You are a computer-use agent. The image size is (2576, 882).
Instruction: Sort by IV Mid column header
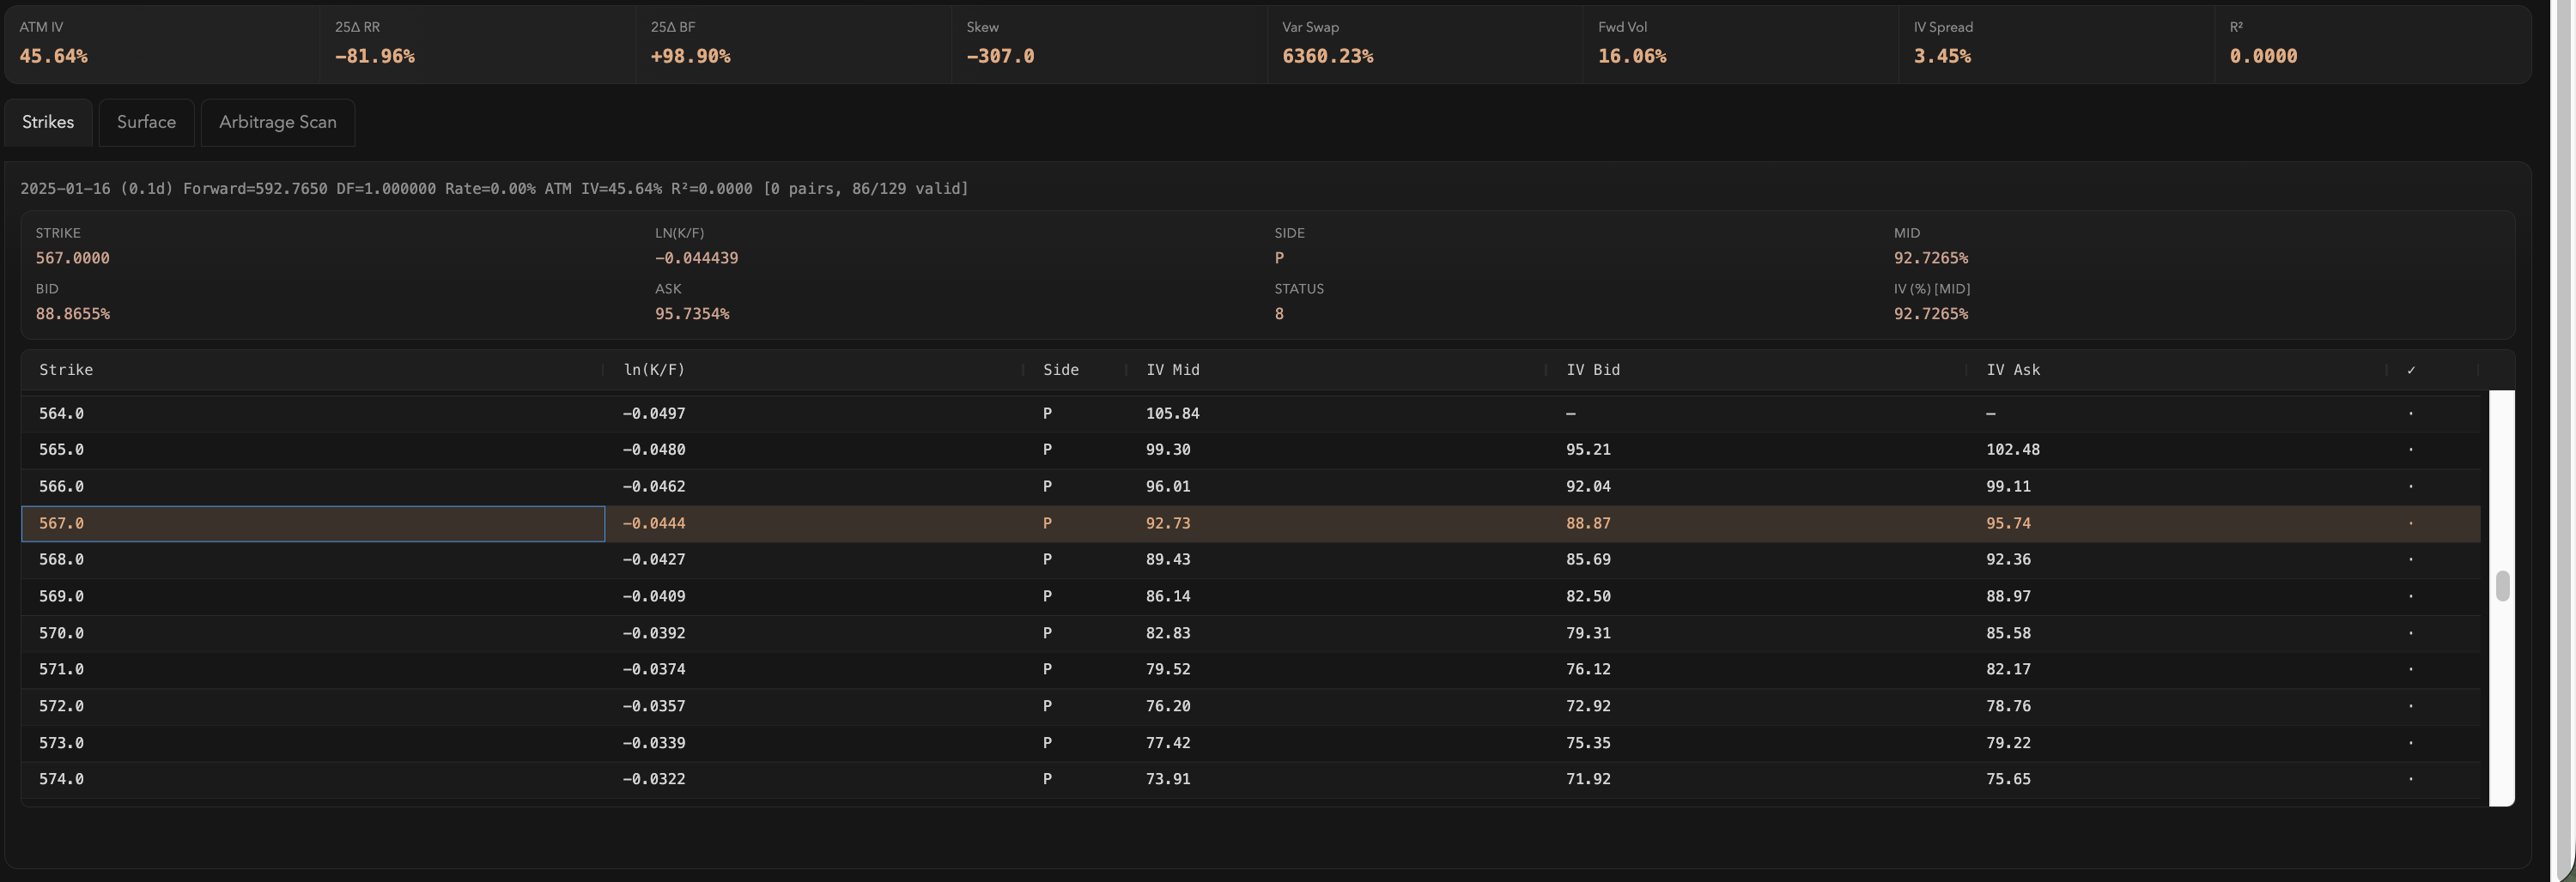point(1172,370)
